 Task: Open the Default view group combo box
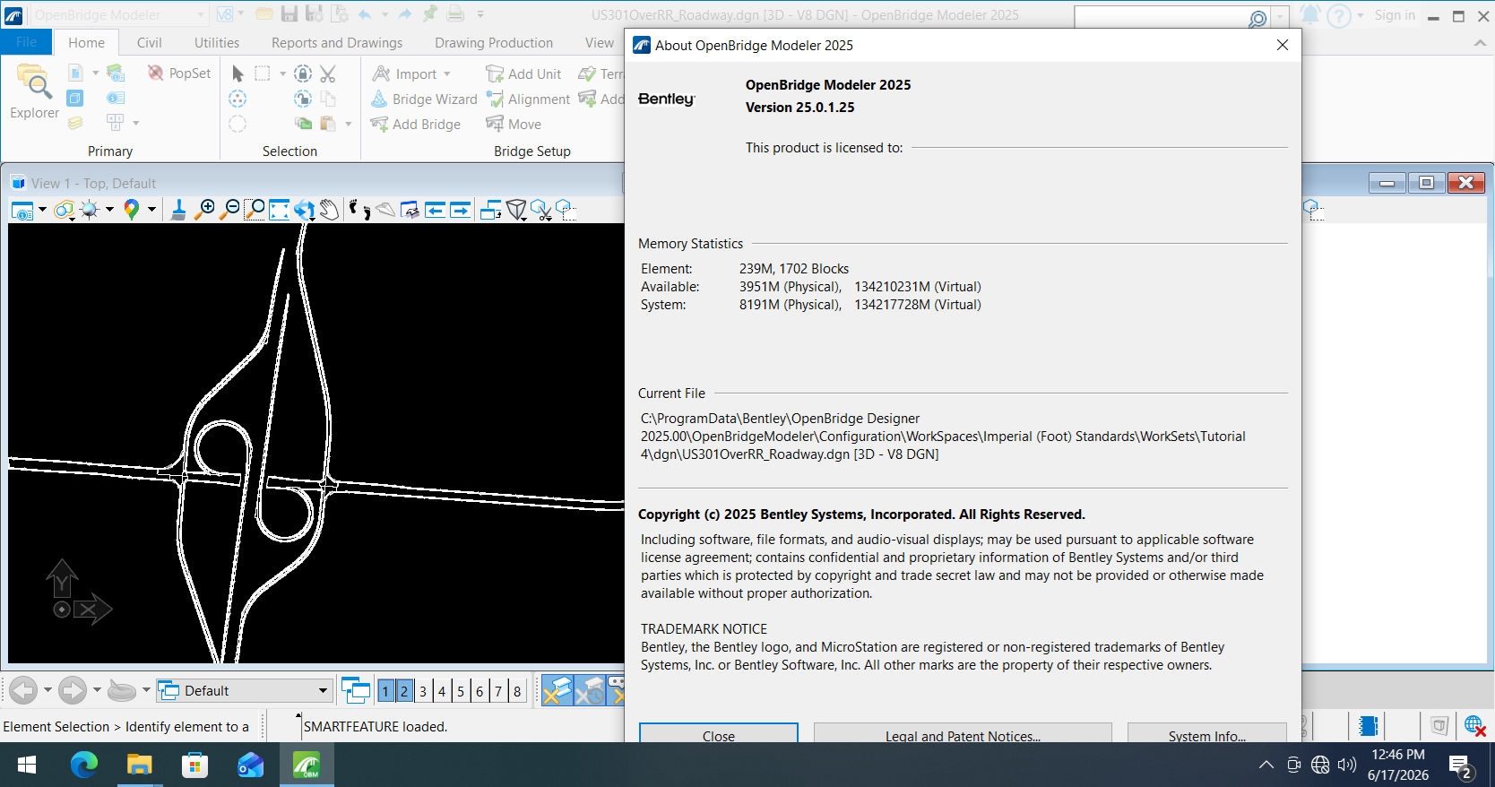(x=244, y=690)
